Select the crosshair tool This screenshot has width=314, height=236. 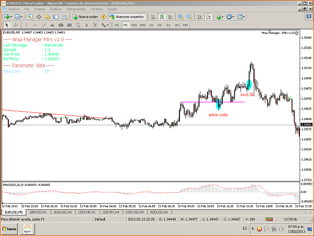16,25
